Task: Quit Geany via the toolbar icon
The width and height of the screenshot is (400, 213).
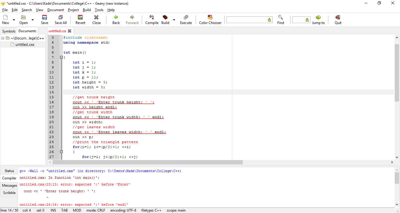Action: [x=338, y=20]
